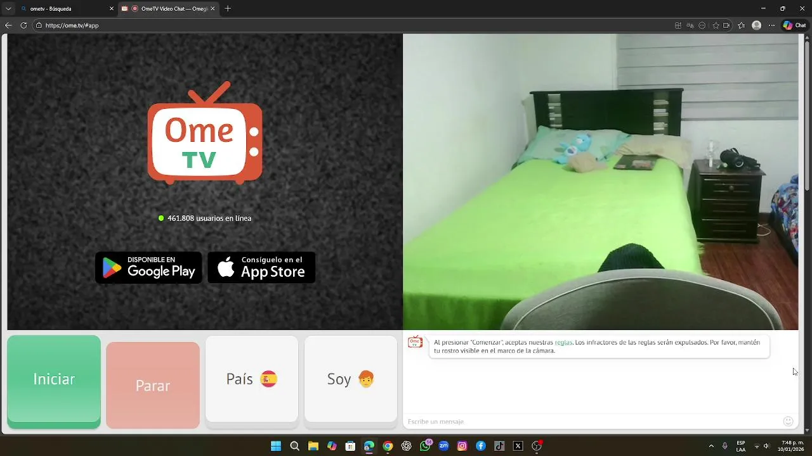
Task: Open TikTok from taskbar
Action: click(499, 446)
